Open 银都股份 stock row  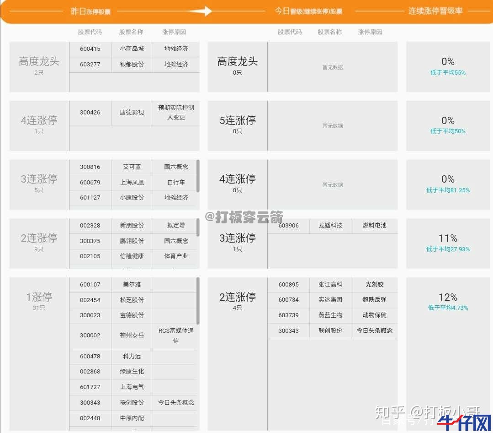click(132, 65)
